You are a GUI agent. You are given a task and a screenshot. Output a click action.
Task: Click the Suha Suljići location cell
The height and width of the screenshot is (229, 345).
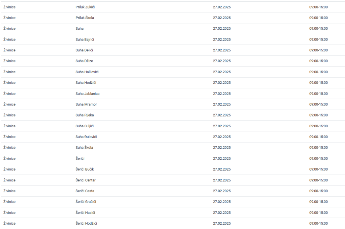[x=85, y=126]
